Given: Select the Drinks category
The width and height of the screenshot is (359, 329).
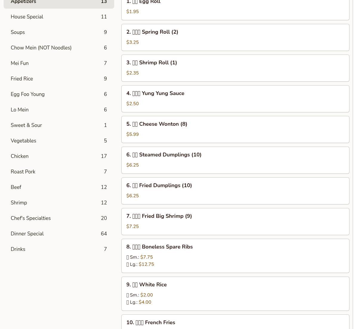Looking at the screenshot, I should point(59,249).
